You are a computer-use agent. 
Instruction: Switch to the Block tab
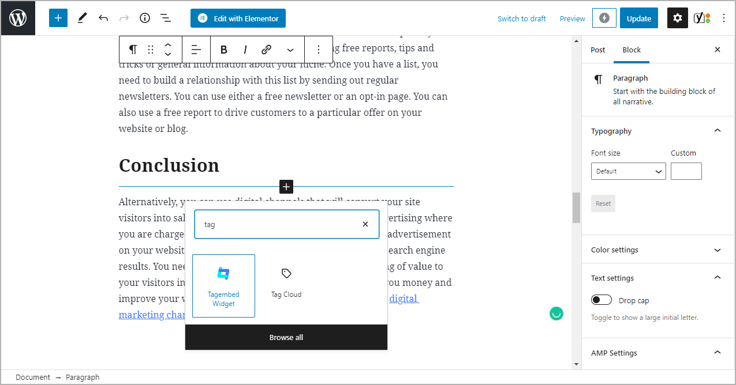pyautogui.click(x=632, y=50)
